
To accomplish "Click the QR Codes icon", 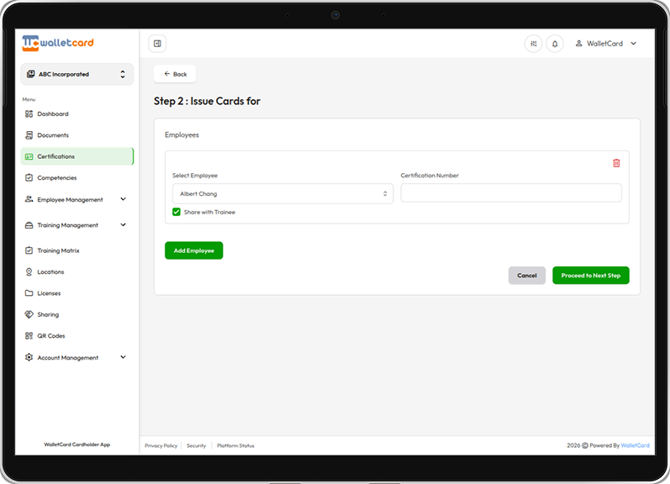I will click(29, 336).
